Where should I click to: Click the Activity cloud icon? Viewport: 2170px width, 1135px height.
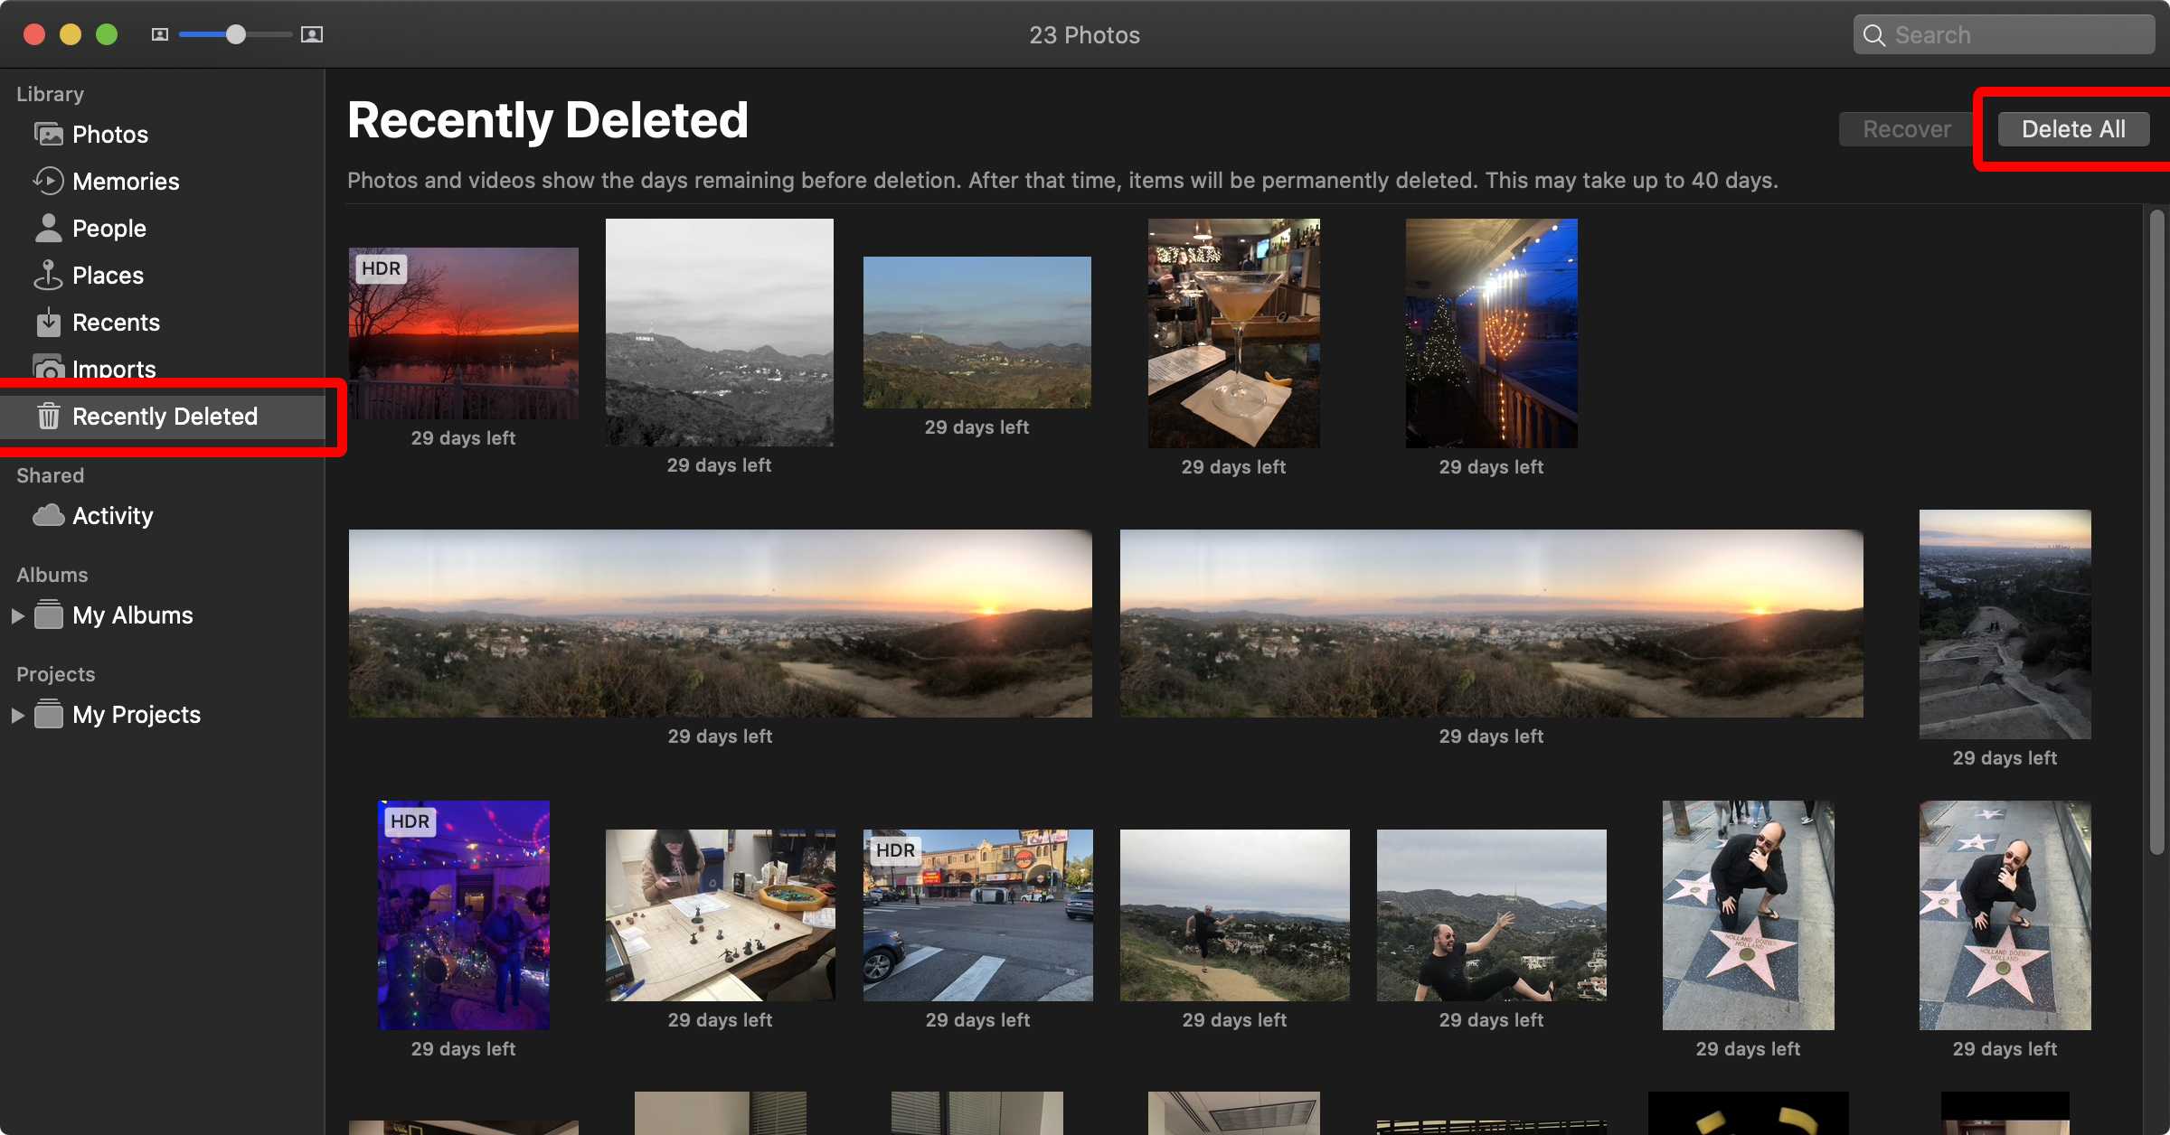point(49,516)
